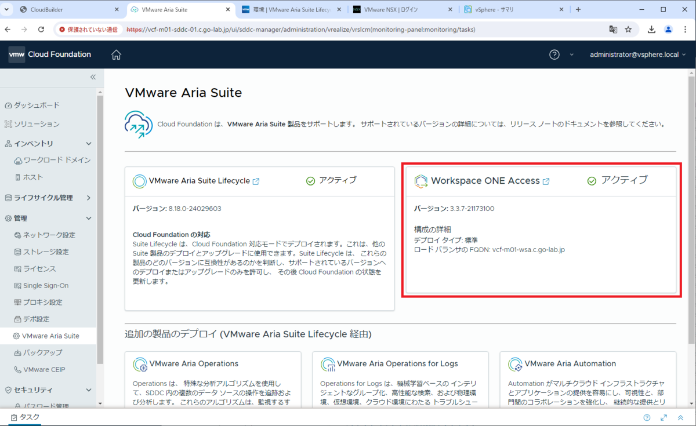Click the VMware Aria Suite Lifecycle product icon
Image resolution: width=696 pixels, height=426 pixels.
[140, 181]
